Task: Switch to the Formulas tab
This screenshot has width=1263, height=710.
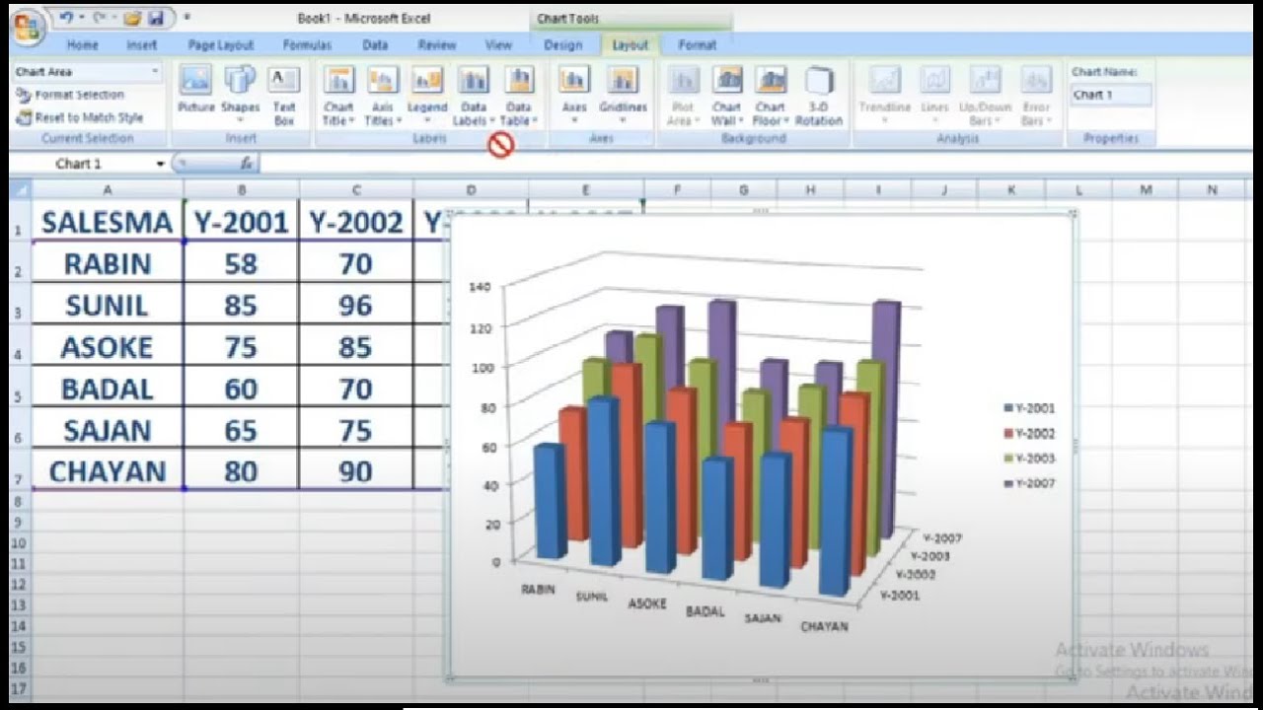Action: (307, 45)
